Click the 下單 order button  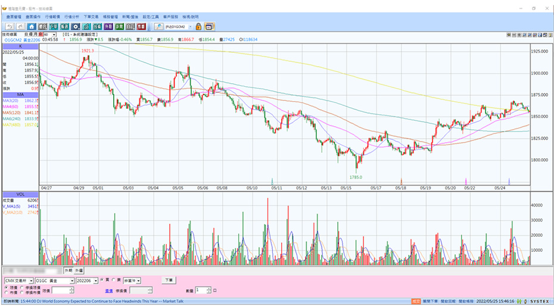pyautogui.click(x=169, y=280)
